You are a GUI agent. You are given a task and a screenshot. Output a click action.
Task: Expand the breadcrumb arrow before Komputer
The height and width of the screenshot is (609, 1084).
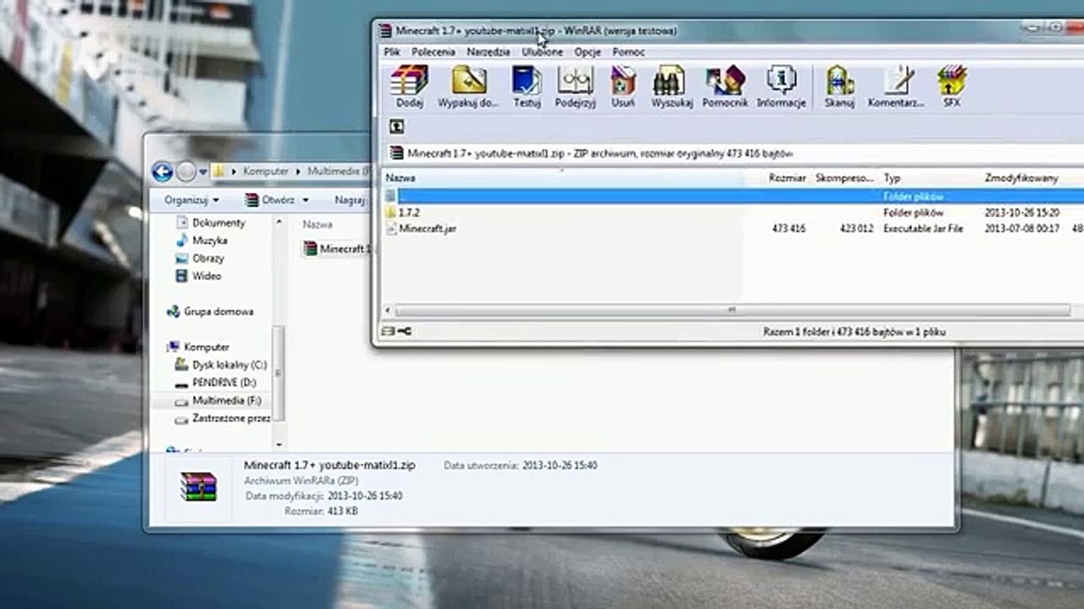click(234, 172)
